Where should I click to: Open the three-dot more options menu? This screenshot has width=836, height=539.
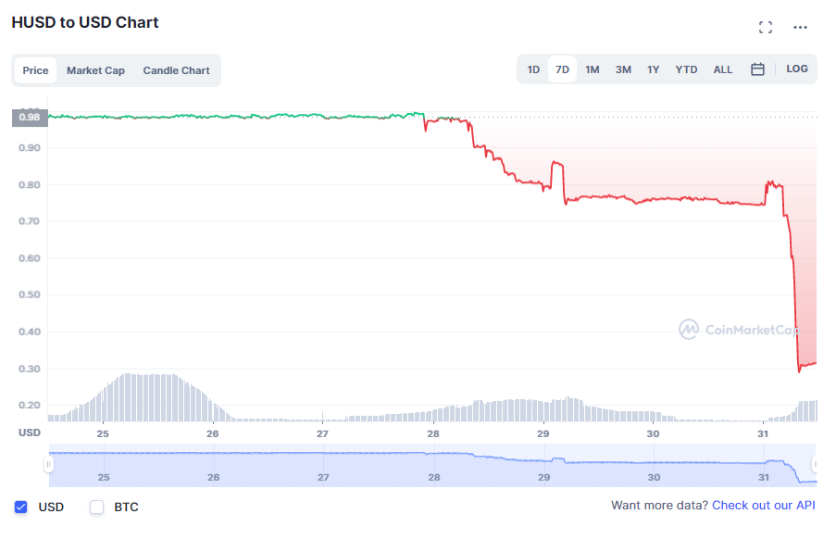tap(800, 27)
